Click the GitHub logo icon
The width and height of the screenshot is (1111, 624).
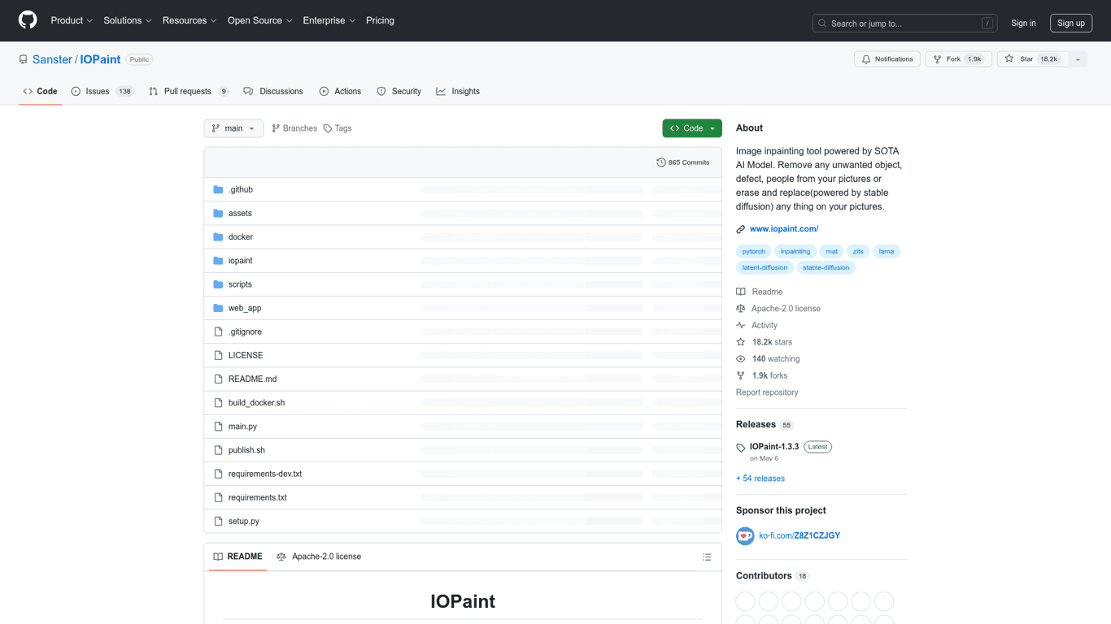click(28, 20)
